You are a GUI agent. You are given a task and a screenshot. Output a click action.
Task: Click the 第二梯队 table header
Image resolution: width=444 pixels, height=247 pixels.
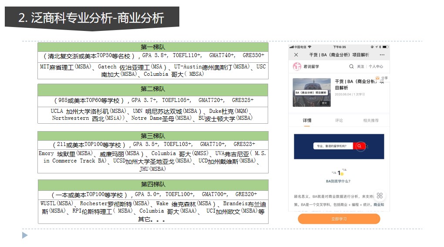(x=153, y=89)
